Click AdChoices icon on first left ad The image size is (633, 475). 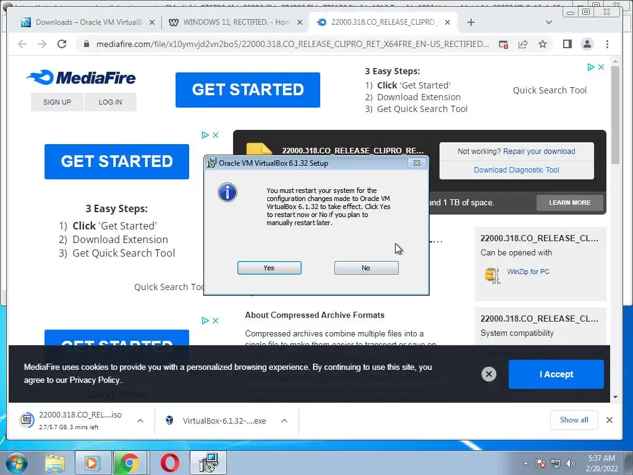tap(205, 135)
